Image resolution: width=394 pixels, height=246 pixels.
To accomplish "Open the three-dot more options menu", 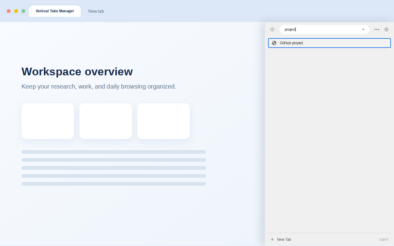I will (x=377, y=30).
